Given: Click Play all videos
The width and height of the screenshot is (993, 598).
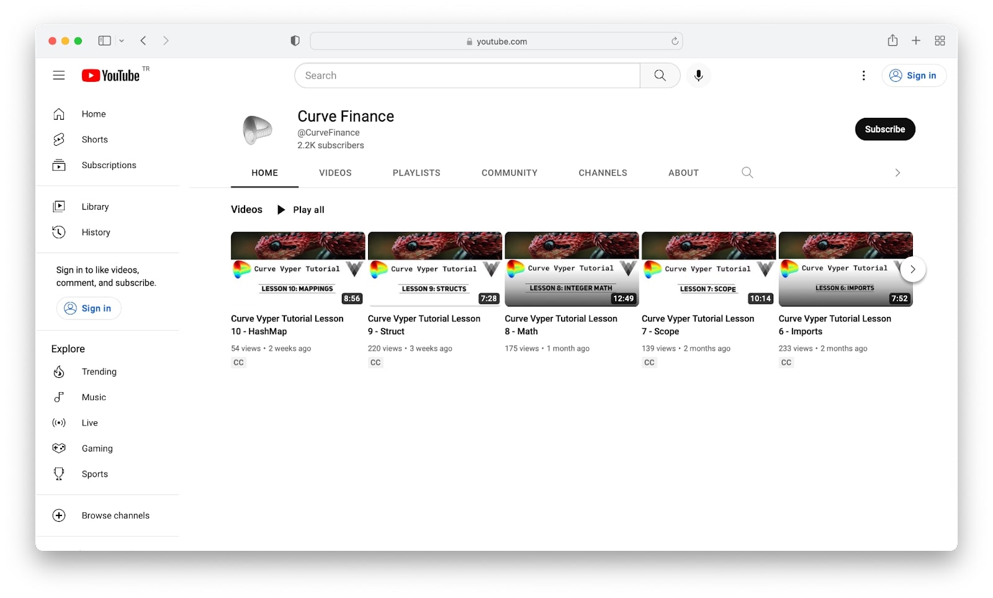Looking at the screenshot, I should coord(300,210).
